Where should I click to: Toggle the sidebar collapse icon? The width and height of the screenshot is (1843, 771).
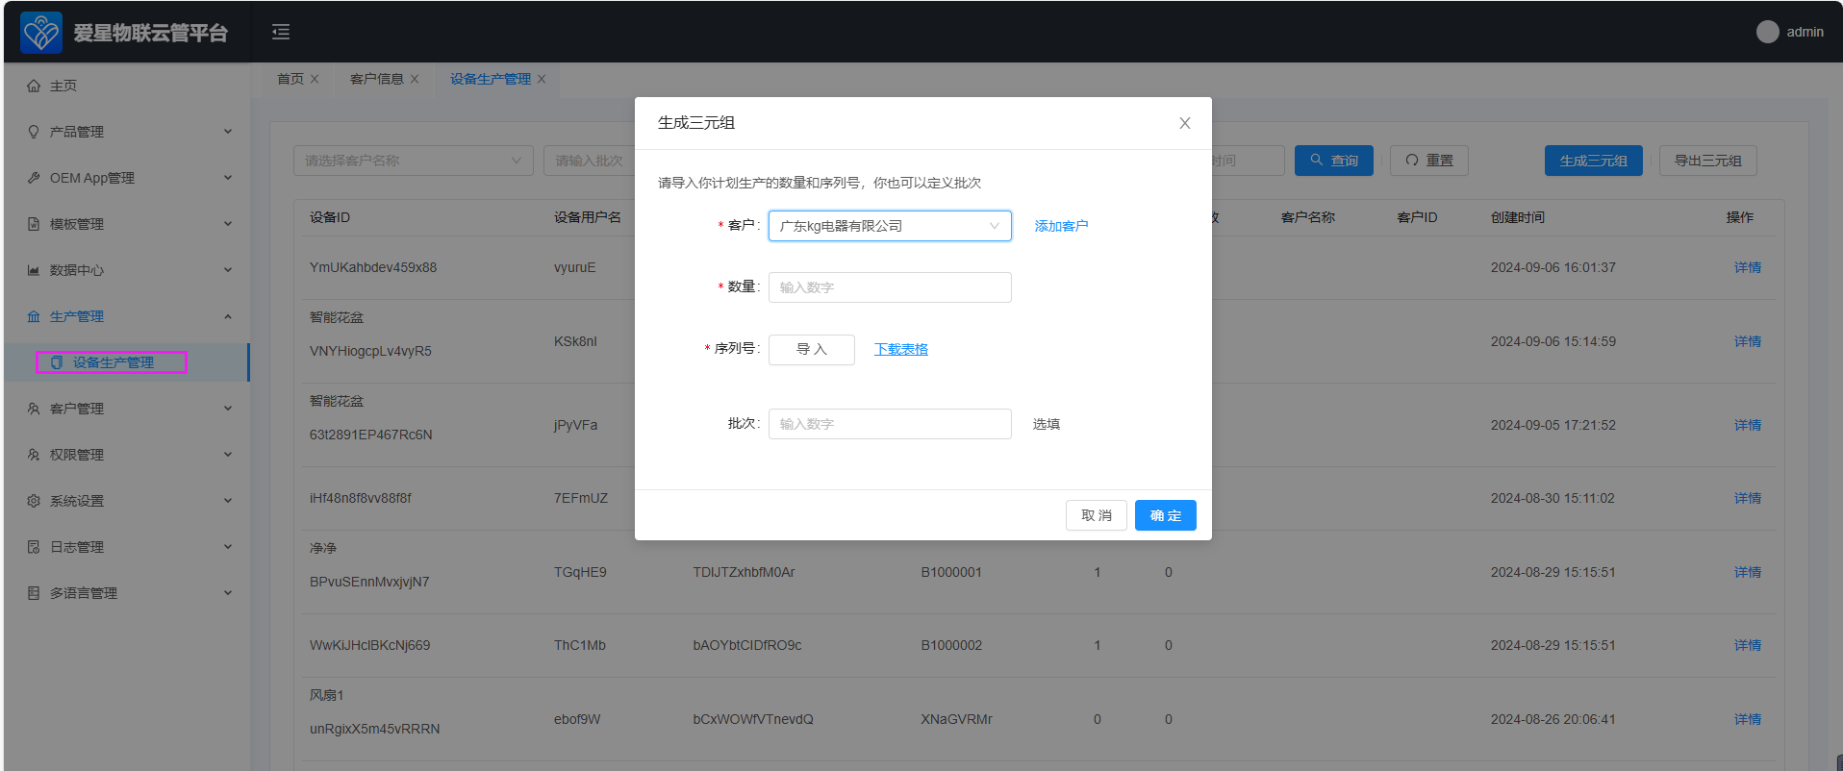click(281, 33)
